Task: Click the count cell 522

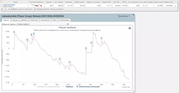Action: pyautogui.click(x=51, y=6)
